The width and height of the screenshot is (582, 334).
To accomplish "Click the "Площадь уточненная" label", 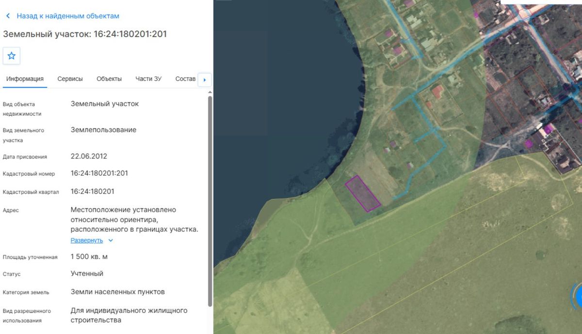I will [x=30, y=257].
